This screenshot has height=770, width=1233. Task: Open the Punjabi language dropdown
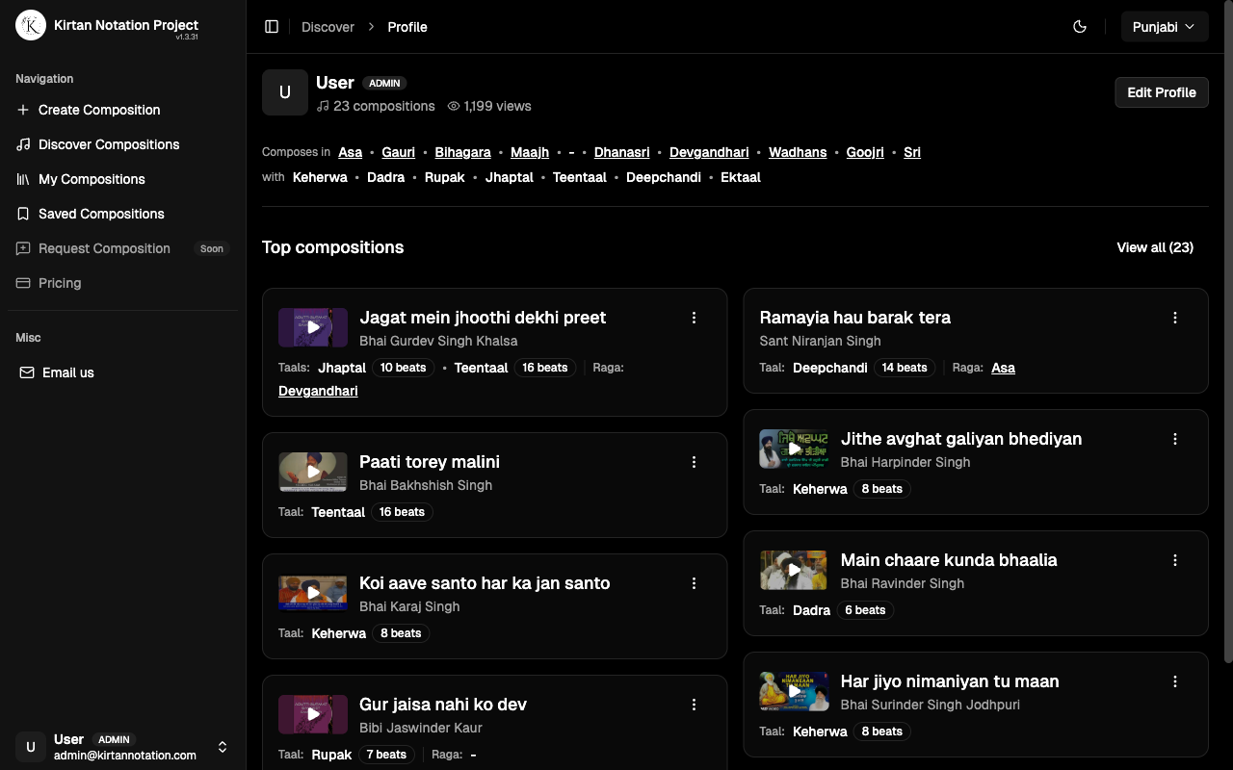tap(1164, 26)
